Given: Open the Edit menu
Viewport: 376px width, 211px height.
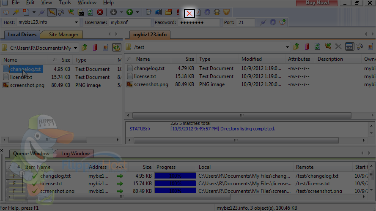Looking at the screenshot, I should tap(30, 3).
